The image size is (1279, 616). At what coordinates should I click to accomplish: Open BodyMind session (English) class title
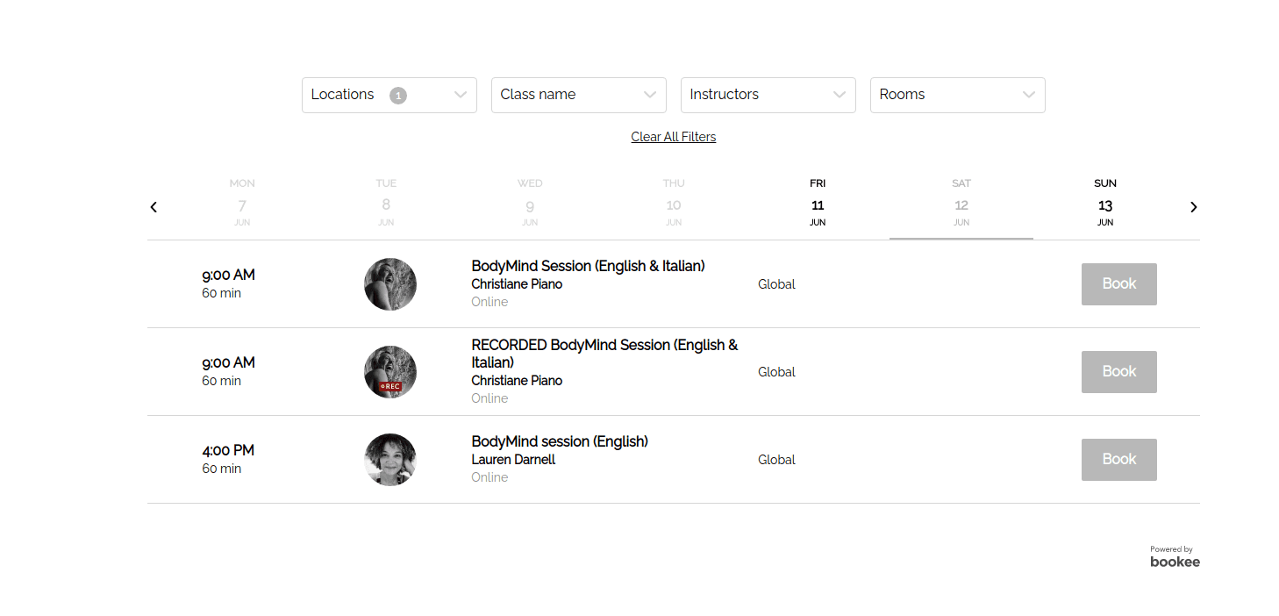[560, 441]
